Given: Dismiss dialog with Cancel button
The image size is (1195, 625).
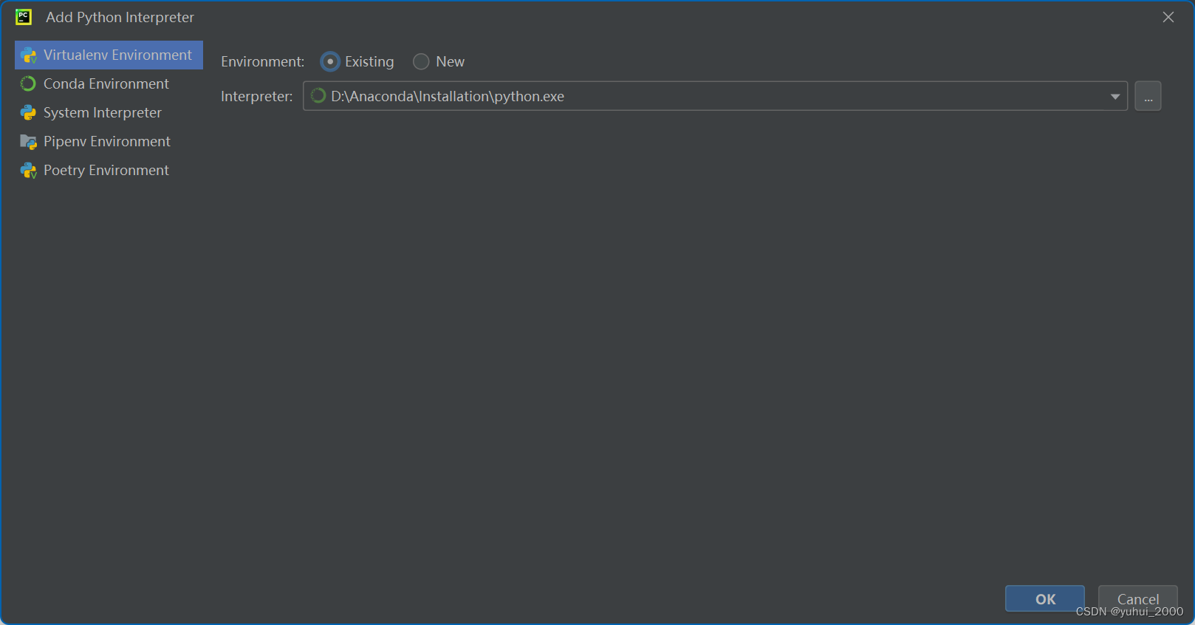Looking at the screenshot, I should click(x=1137, y=598).
